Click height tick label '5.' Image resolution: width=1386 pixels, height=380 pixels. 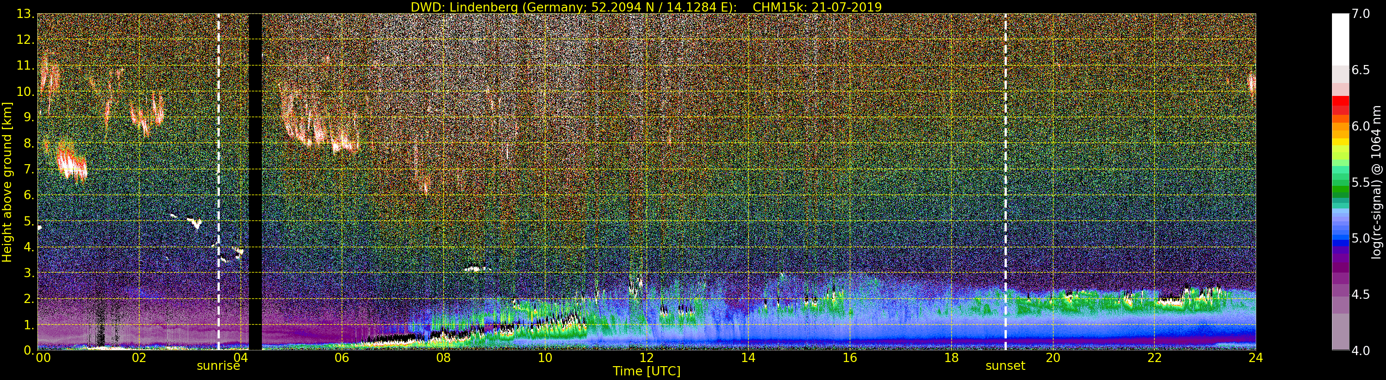tap(29, 221)
